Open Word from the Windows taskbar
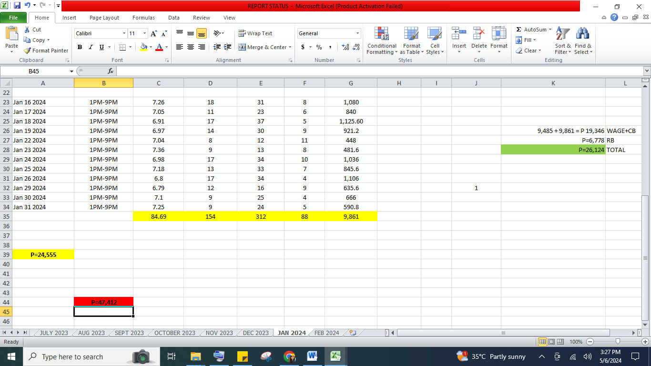 click(312, 356)
